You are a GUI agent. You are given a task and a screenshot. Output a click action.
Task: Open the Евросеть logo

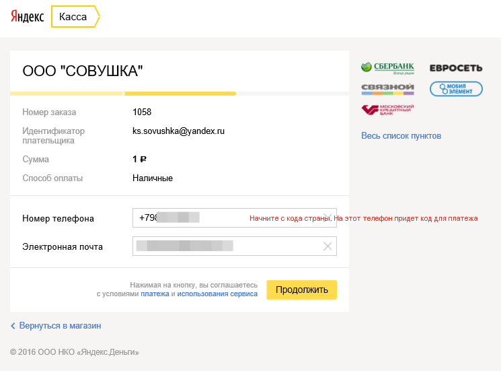pos(456,68)
